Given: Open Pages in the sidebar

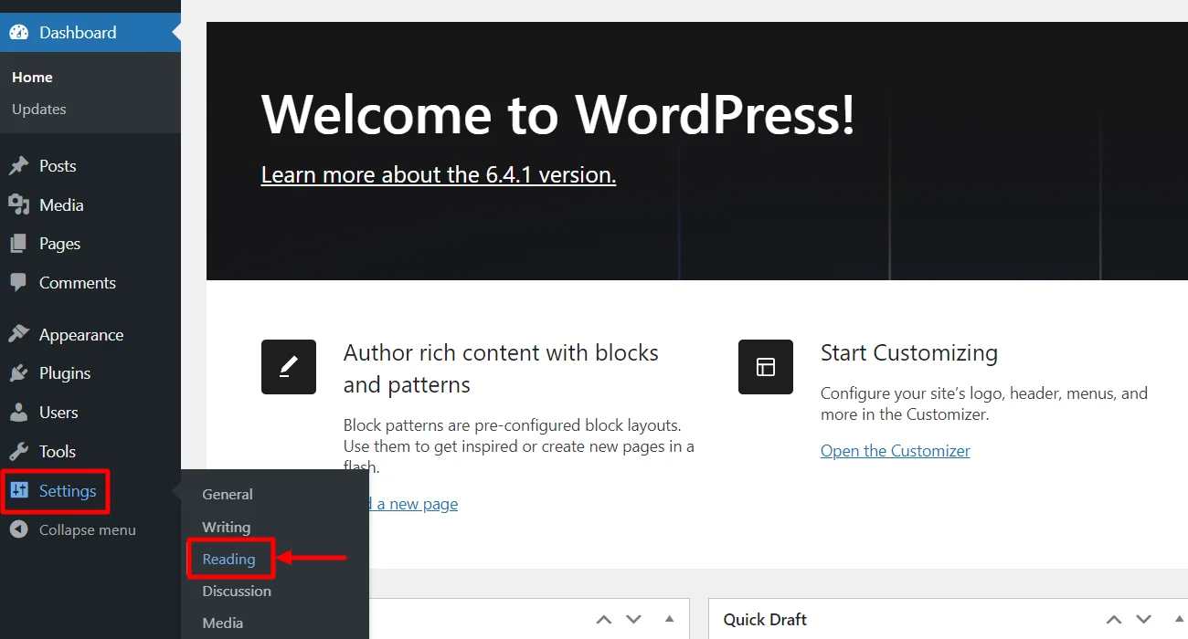Looking at the screenshot, I should [x=59, y=244].
